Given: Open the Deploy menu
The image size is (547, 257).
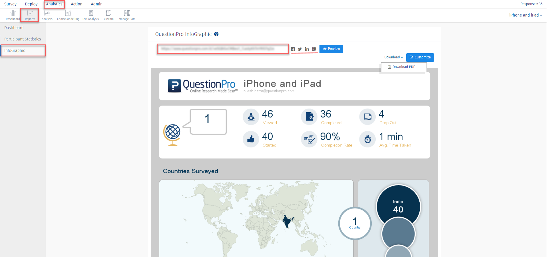Looking at the screenshot, I should [x=31, y=4].
